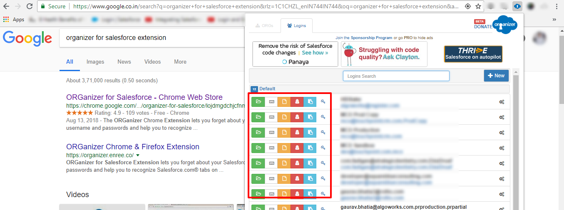Open dropdown arrow beside organizer.enree.co URL
The image size is (564, 210).
click(x=138, y=155)
